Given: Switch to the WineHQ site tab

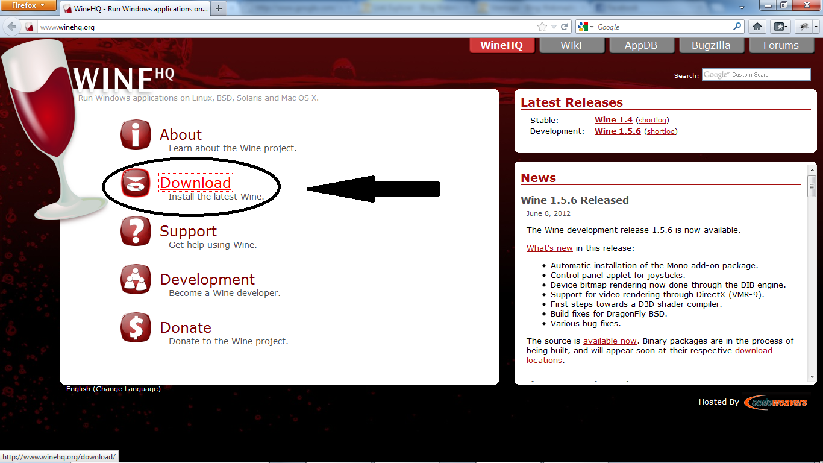Looking at the screenshot, I should click(x=502, y=45).
